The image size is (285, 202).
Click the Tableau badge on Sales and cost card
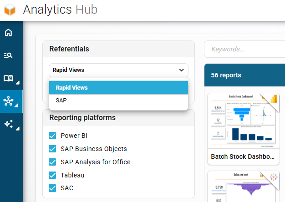coord(274,177)
